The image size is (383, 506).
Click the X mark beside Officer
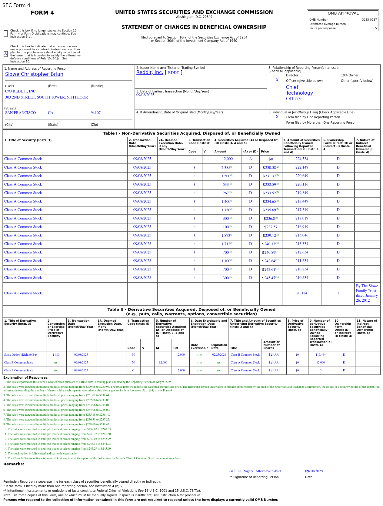pyautogui.click(x=277, y=80)
